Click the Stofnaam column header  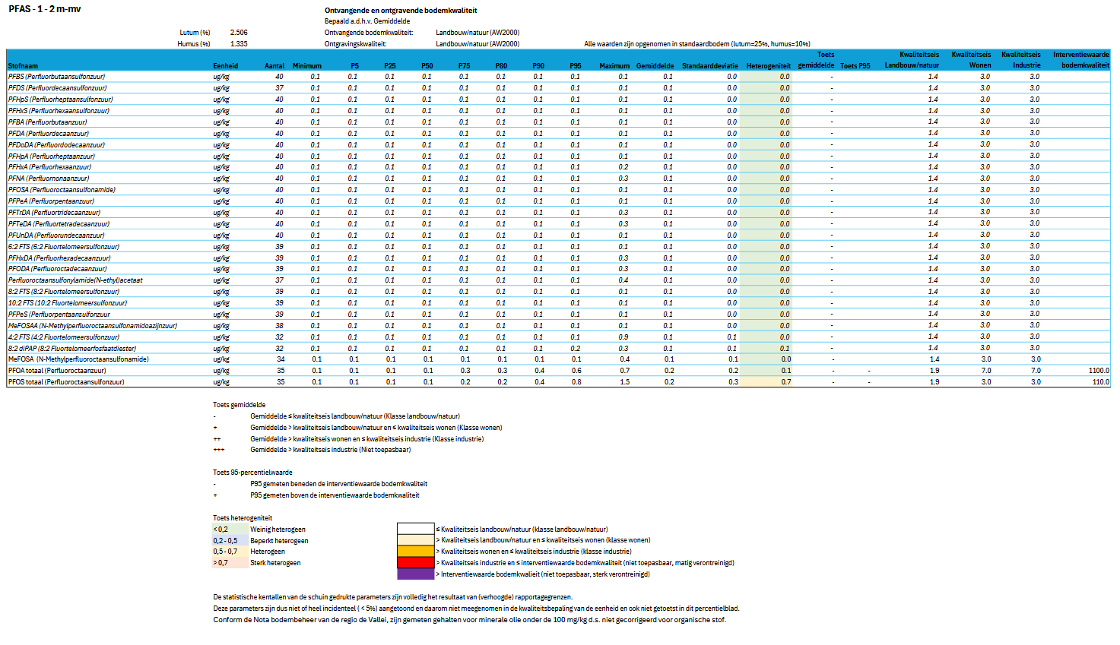pos(24,66)
